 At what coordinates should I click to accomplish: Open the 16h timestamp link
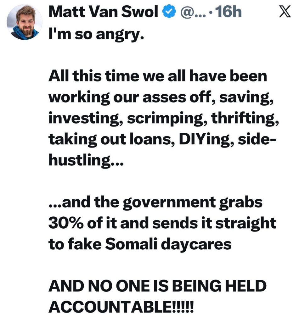pyautogui.click(x=227, y=13)
